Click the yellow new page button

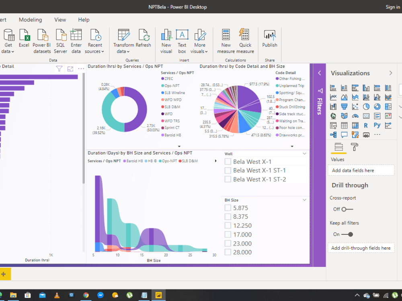(4, 274)
